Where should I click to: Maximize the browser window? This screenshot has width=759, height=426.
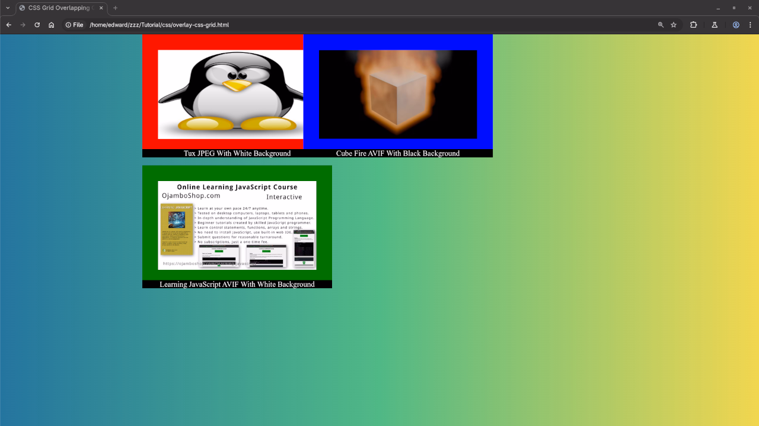(x=734, y=8)
